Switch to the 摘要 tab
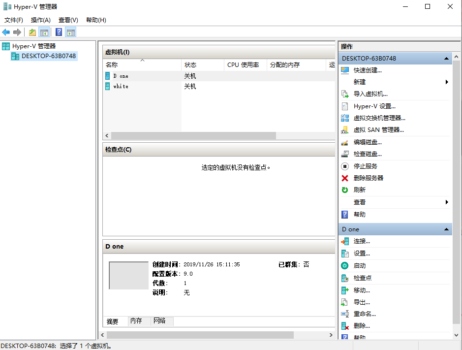 (115, 321)
